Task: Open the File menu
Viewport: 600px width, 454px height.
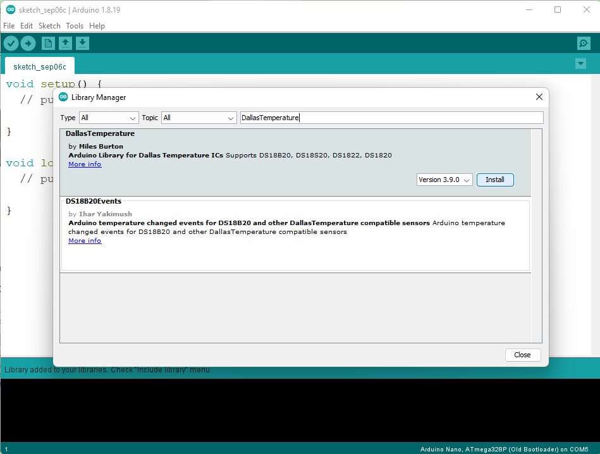Action: point(9,26)
